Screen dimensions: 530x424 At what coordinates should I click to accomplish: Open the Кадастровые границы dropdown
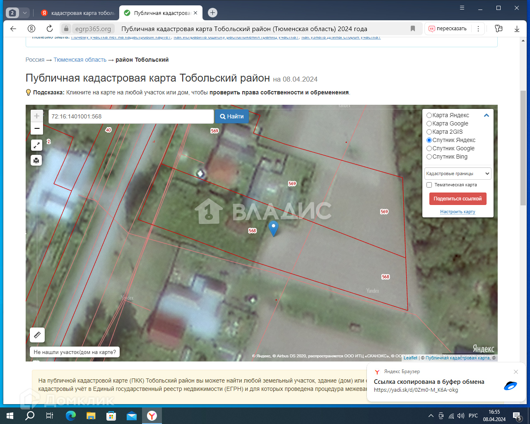click(x=458, y=173)
